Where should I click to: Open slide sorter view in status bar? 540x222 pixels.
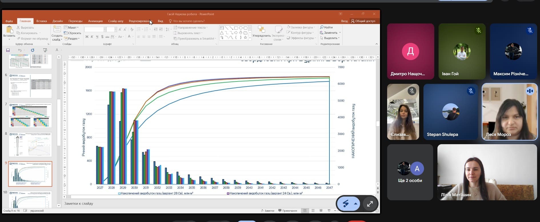[313, 211]
